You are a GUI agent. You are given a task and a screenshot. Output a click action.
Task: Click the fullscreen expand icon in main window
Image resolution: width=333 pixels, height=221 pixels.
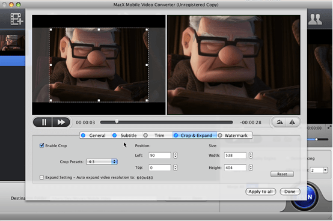click(329, 127)
